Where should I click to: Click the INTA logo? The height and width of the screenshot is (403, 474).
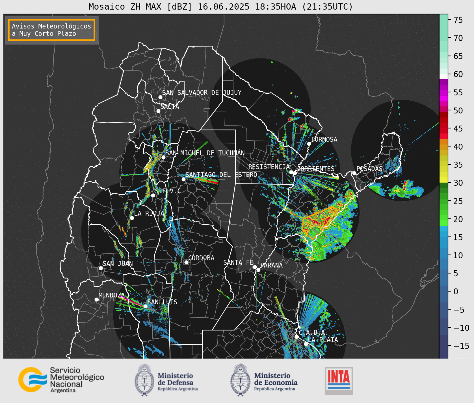[339, 381]
